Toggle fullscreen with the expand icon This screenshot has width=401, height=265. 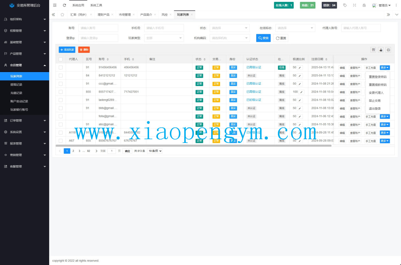point(354,5)
